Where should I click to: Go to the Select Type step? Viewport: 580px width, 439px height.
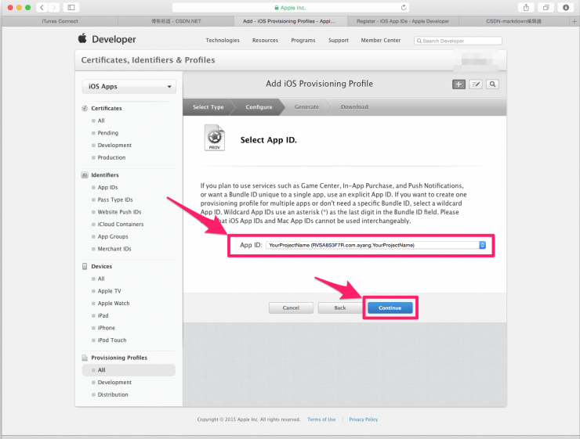208,107
